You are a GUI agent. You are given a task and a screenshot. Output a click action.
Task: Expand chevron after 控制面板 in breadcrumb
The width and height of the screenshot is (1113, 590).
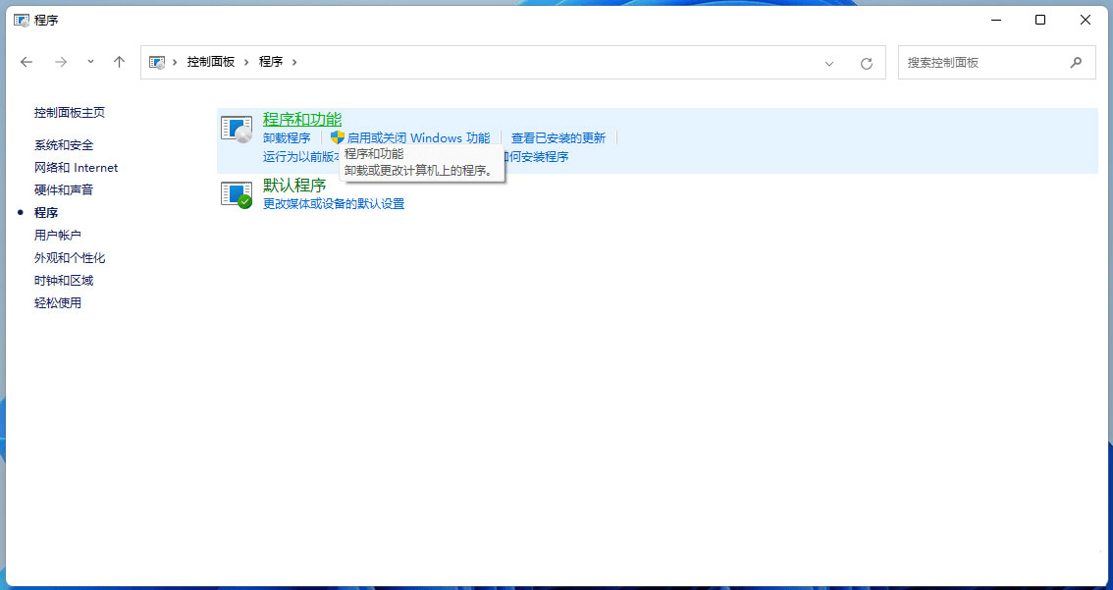coord(246,62)
